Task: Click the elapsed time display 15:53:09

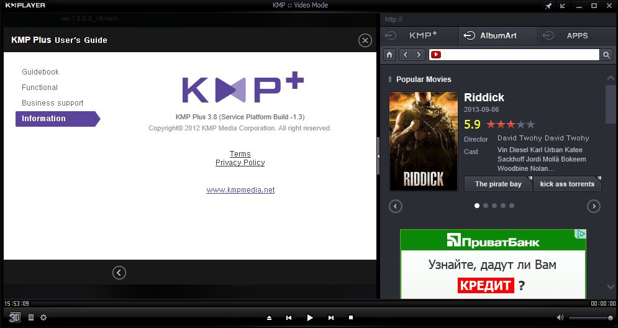Action: coord(17,304)
